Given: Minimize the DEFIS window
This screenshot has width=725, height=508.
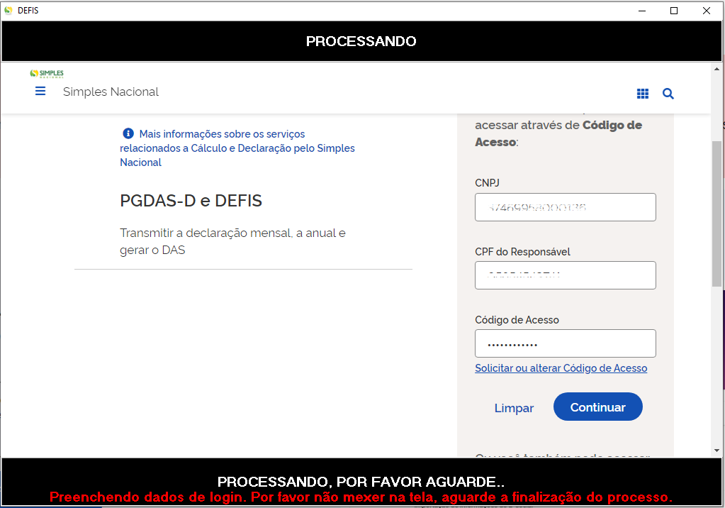Looking at the screenshot, I should [642, 11].
